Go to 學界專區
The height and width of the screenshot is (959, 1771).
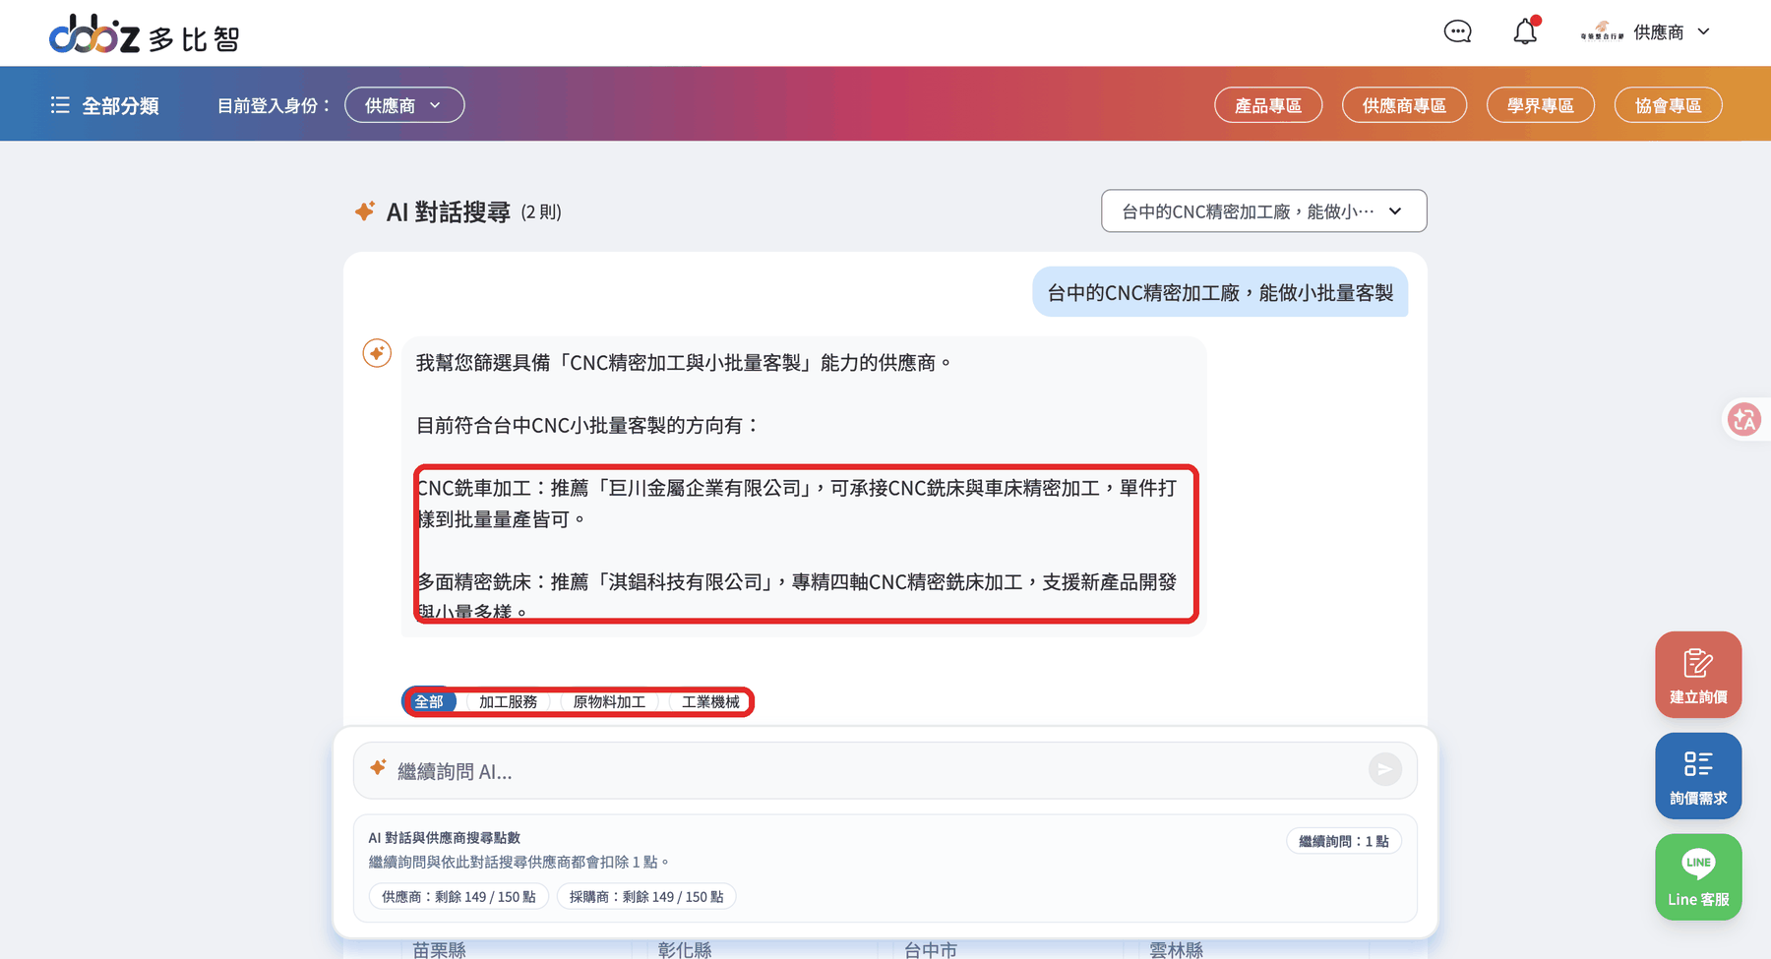point(1540,105)
